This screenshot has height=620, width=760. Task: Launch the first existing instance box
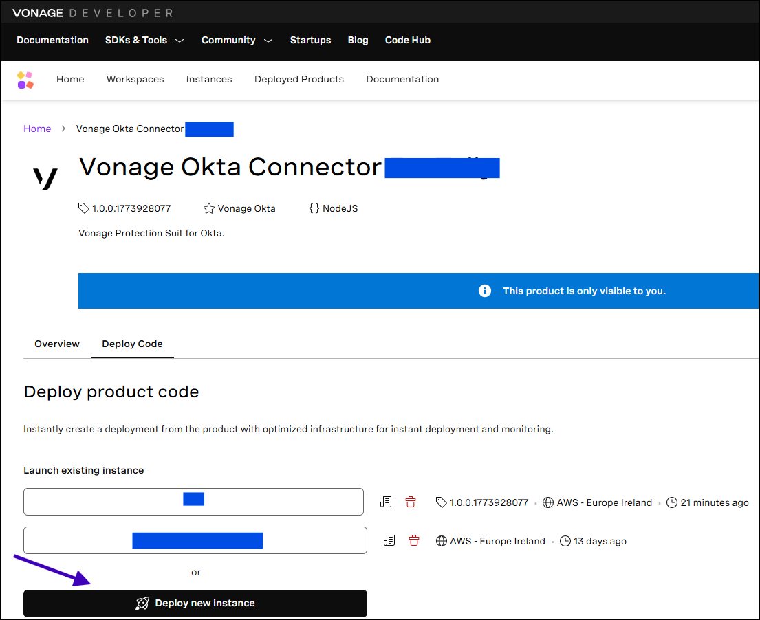(x=193, y=502)
